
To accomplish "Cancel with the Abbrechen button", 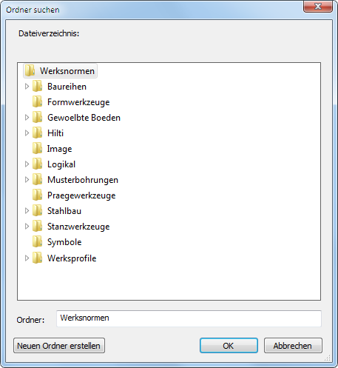I will point(293,346).
